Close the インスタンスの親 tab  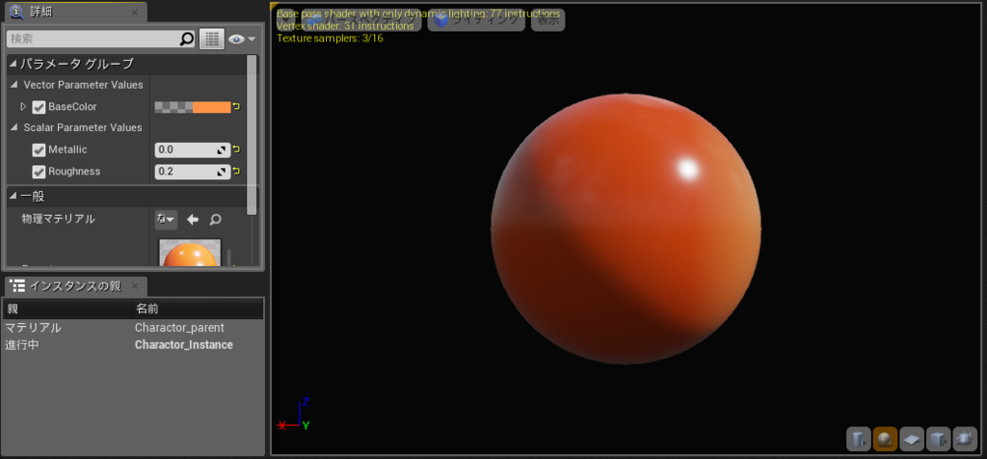tap(135, 286)
